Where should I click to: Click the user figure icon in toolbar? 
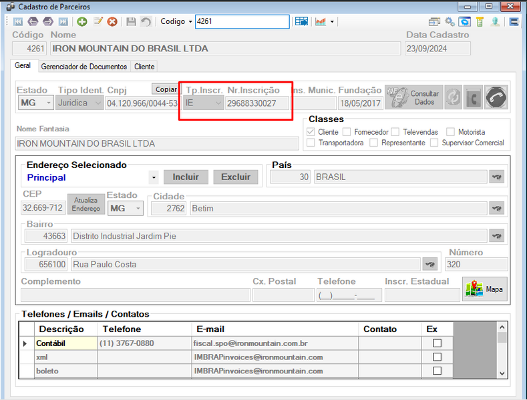tap(495, 22)
